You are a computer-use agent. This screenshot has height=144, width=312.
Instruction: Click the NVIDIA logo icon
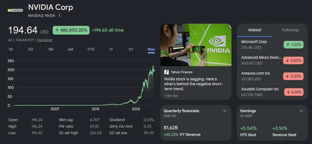[15, 10]
